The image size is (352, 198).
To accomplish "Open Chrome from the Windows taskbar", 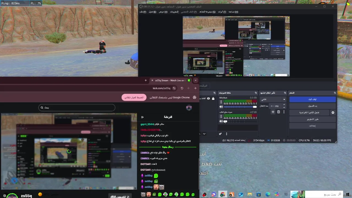I will click(x=222, y=194).
